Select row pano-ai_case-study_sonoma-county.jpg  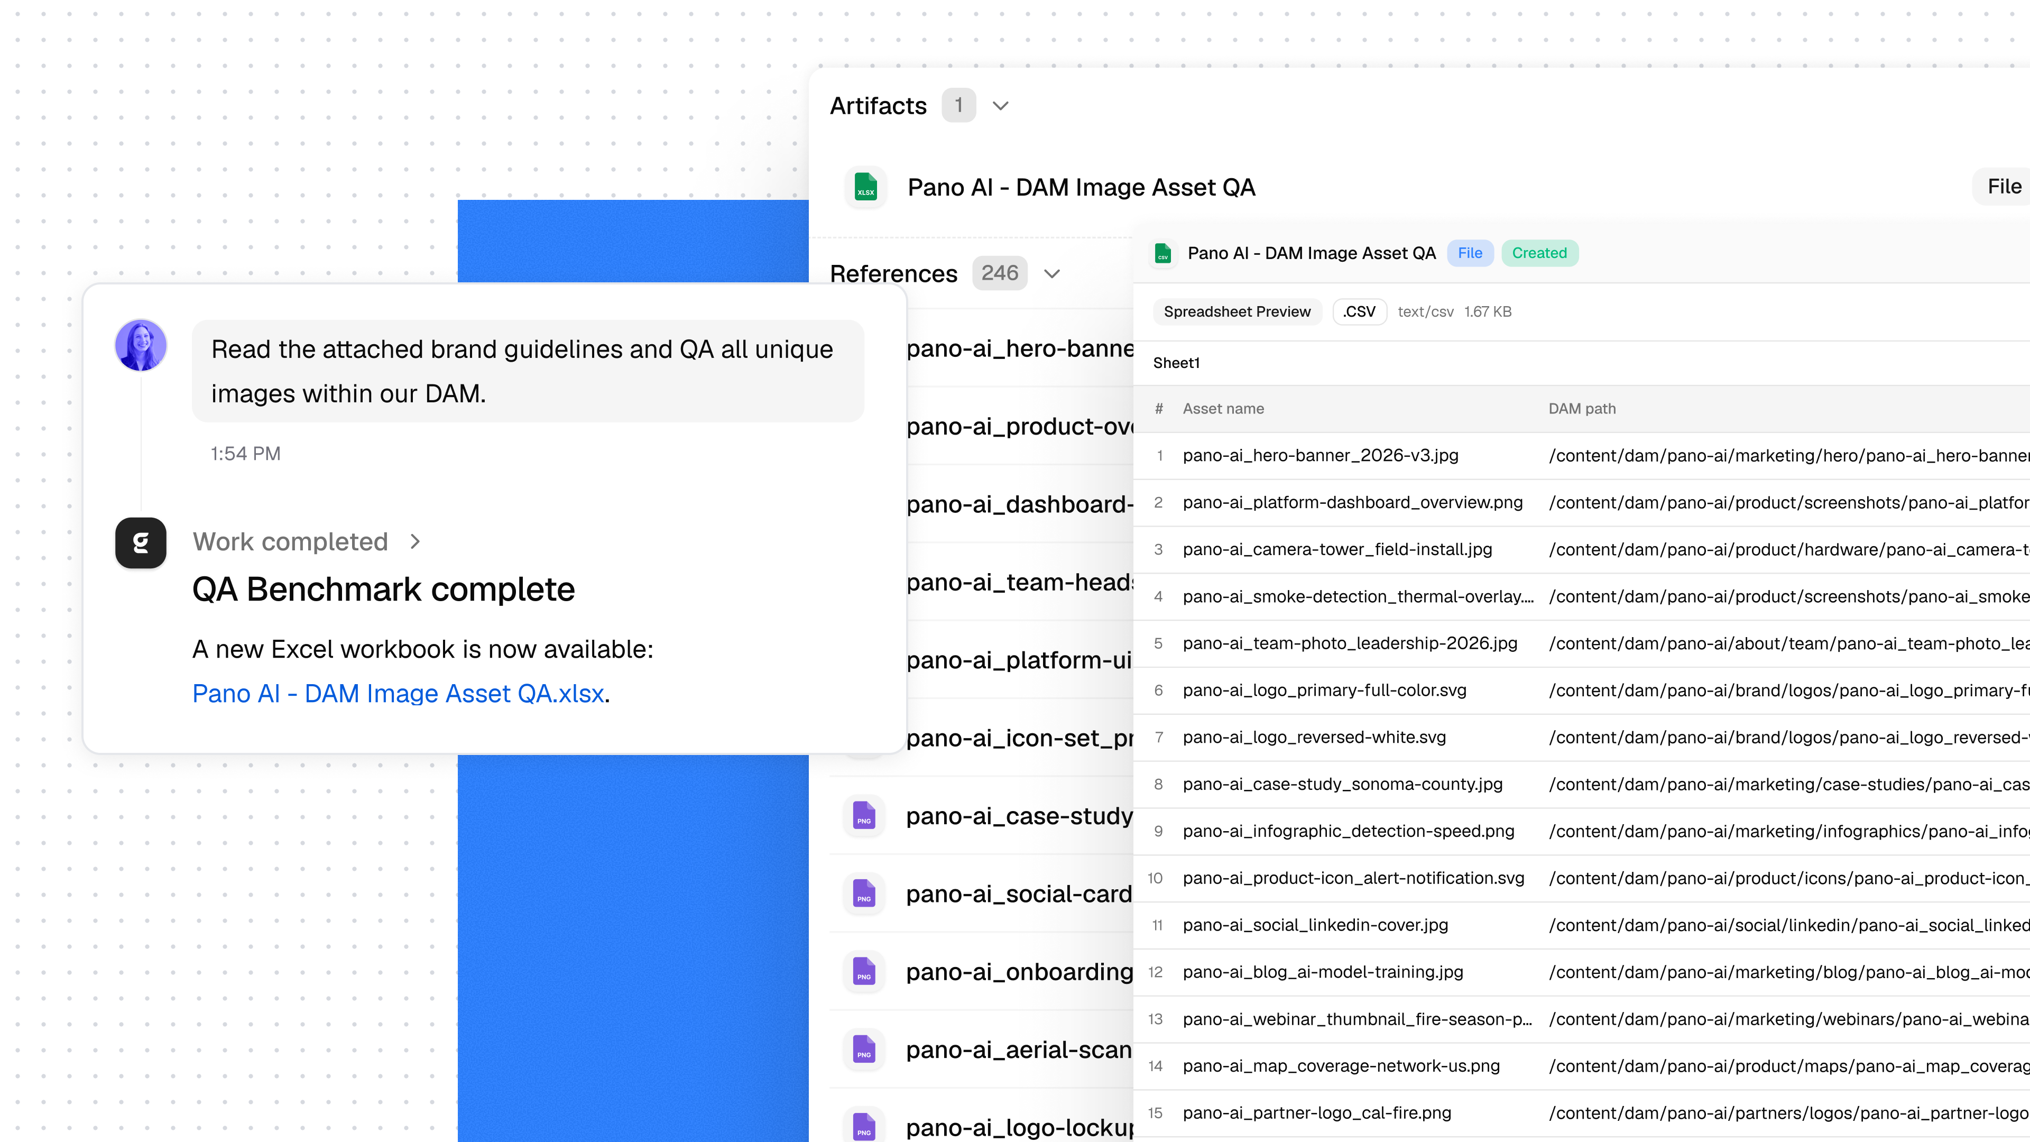pyautogui.click(x=1582, y=784)
